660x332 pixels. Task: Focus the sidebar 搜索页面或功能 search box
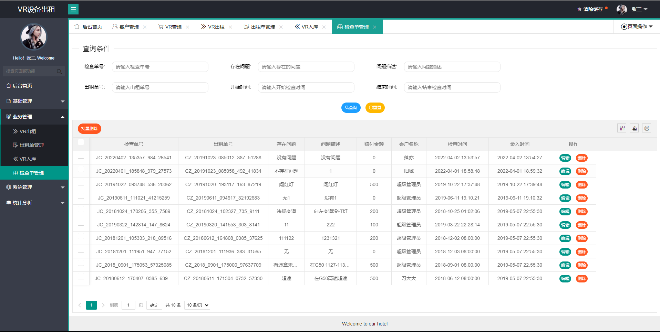34,71
